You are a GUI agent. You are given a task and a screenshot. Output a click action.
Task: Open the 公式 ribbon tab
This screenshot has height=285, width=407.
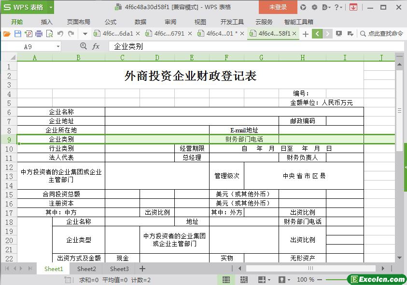click(111, 22)
